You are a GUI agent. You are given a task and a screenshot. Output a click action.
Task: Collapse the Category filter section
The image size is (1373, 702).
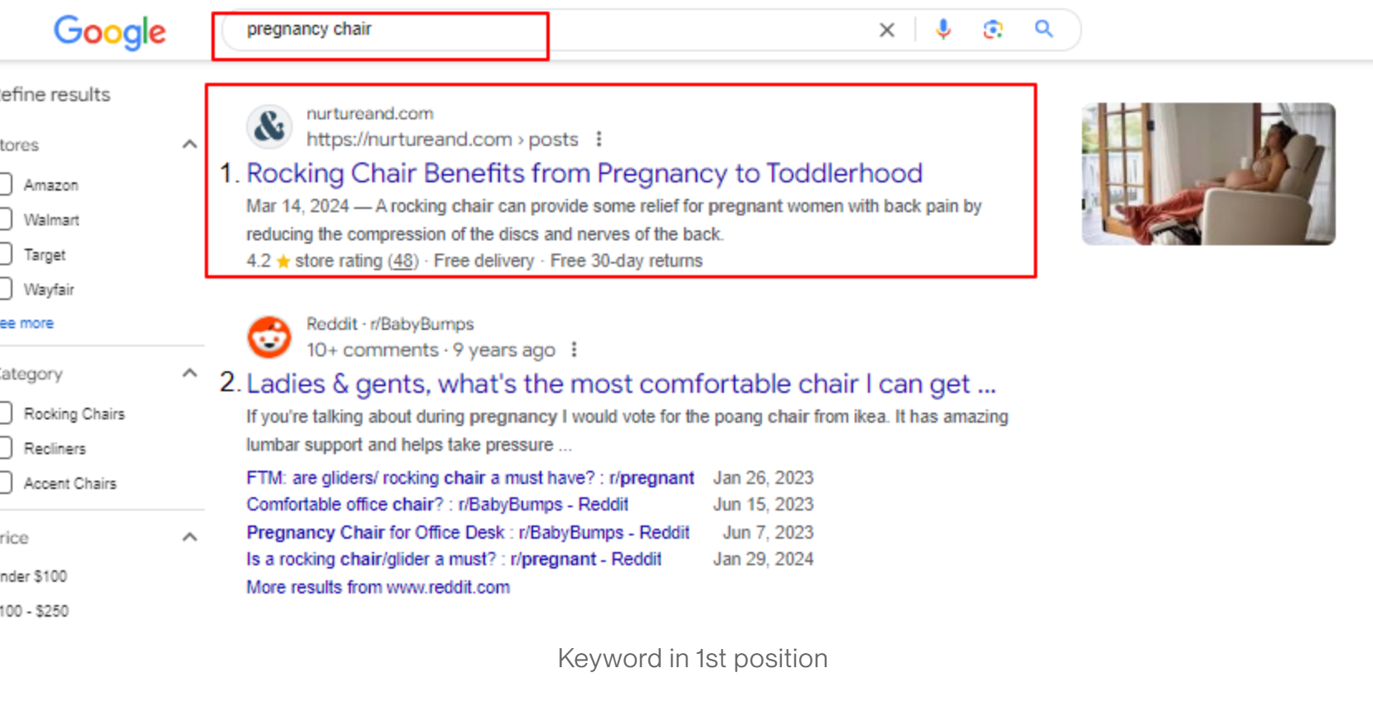[x=189, y=373]
